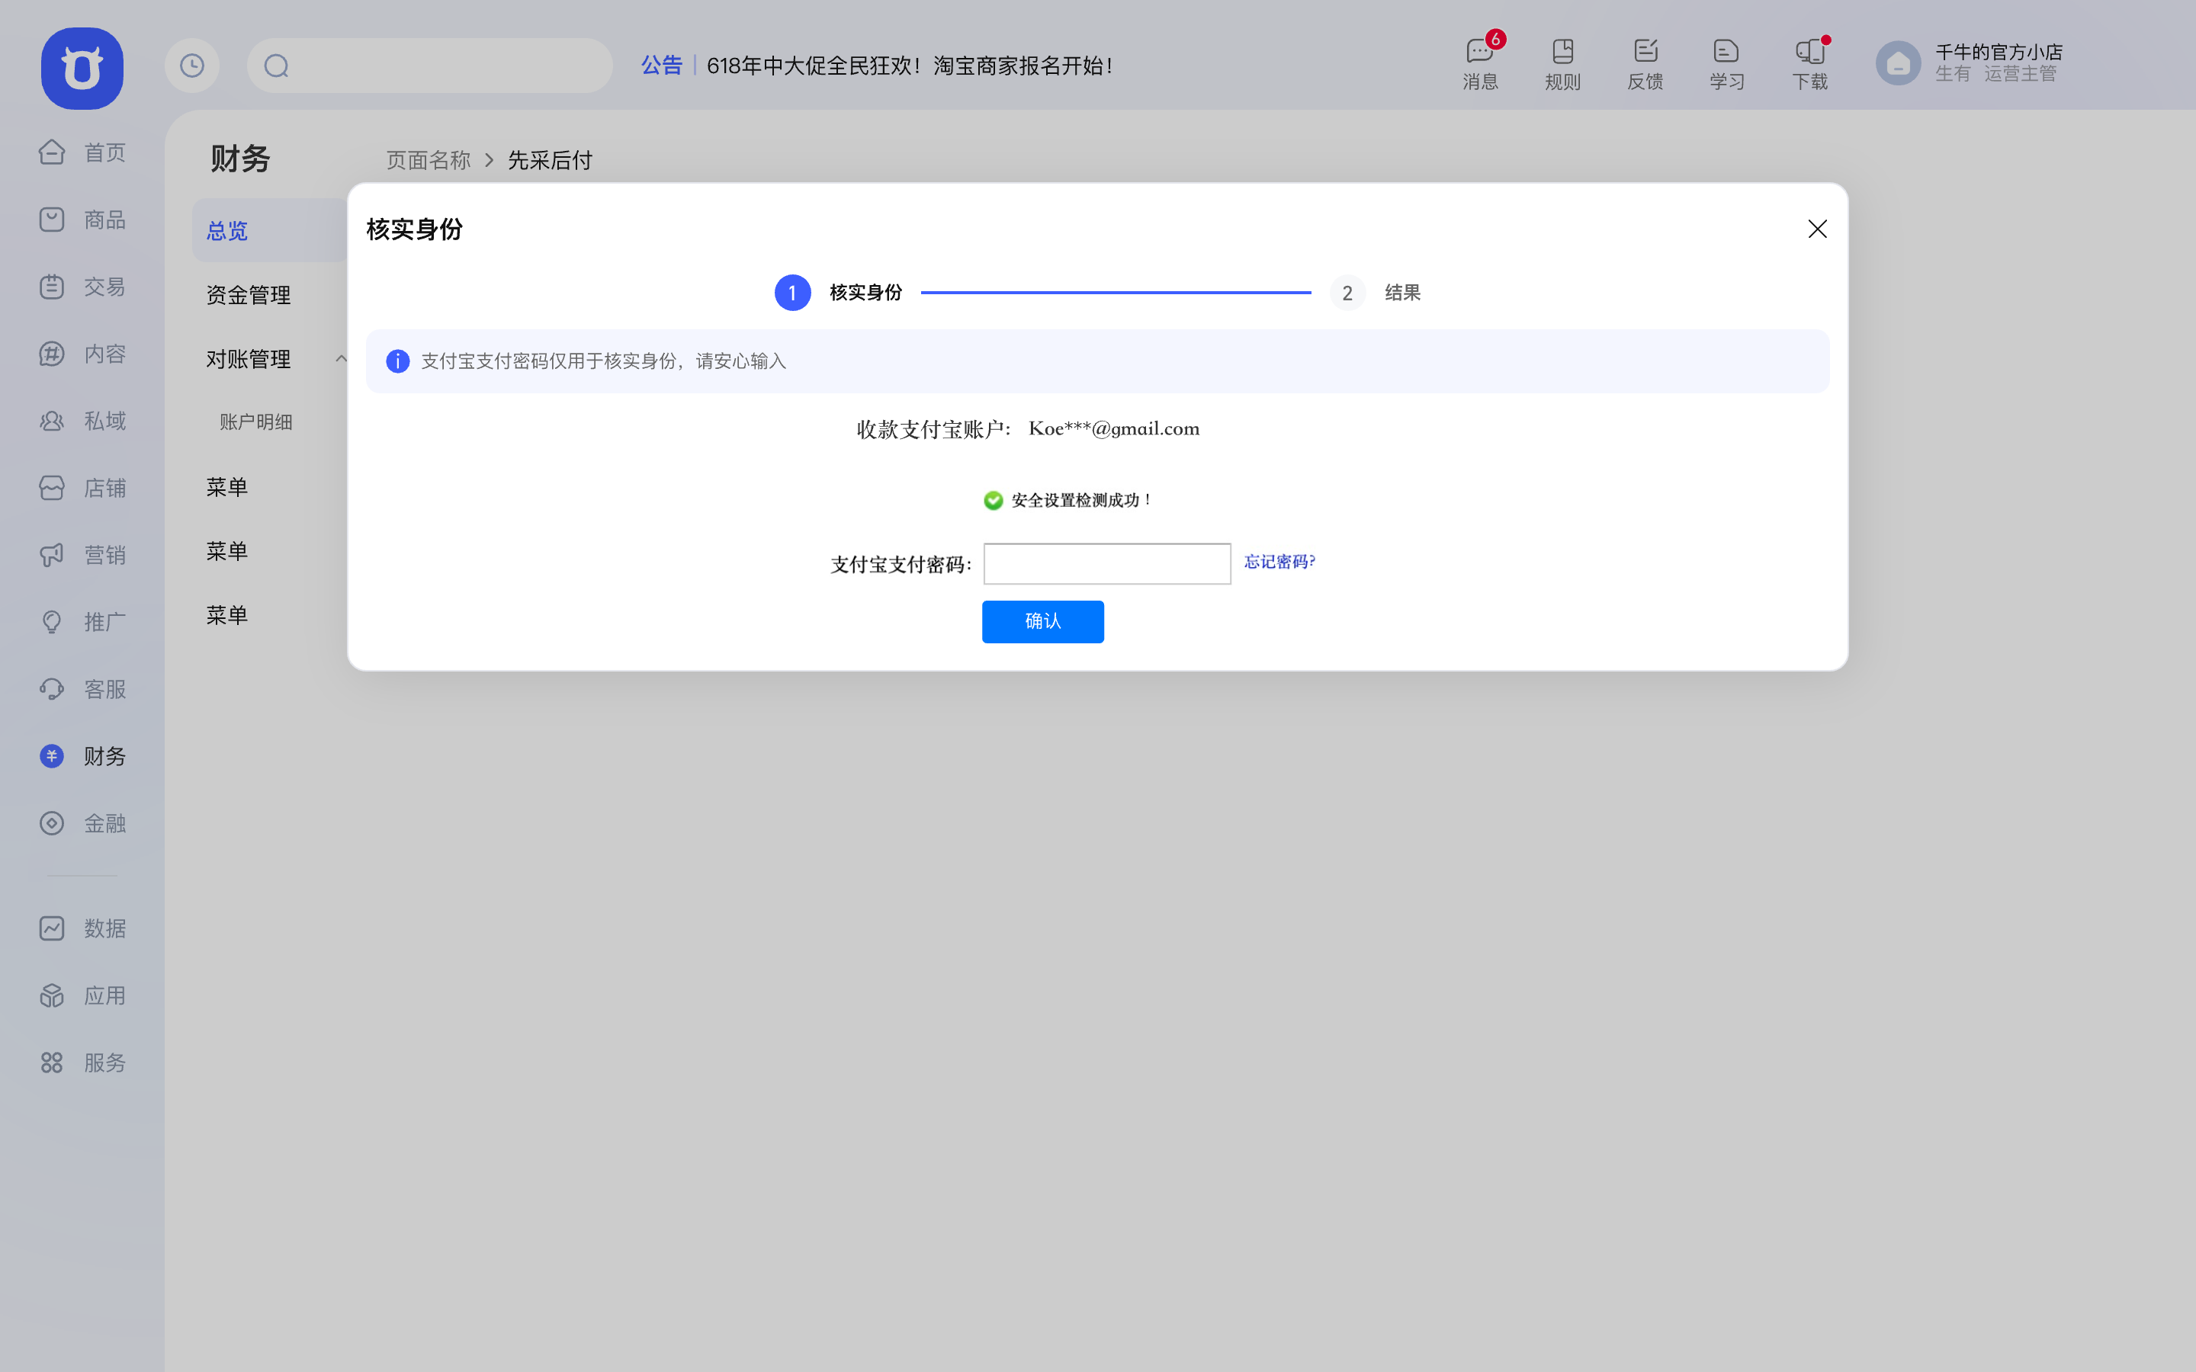Image resolution: width=2196 pixels, height=1372 pixels.
Task: Open the 对账管理 menu item
Action: (249, 359)
